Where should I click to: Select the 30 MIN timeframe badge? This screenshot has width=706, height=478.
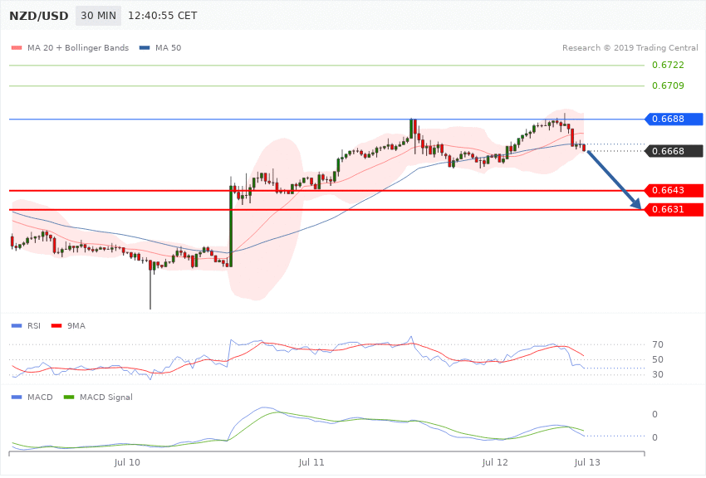point(98,16)
